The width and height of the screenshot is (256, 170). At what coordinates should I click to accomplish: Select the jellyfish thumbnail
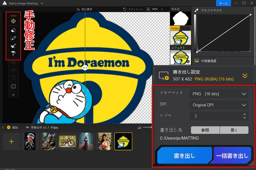[30, 141]
